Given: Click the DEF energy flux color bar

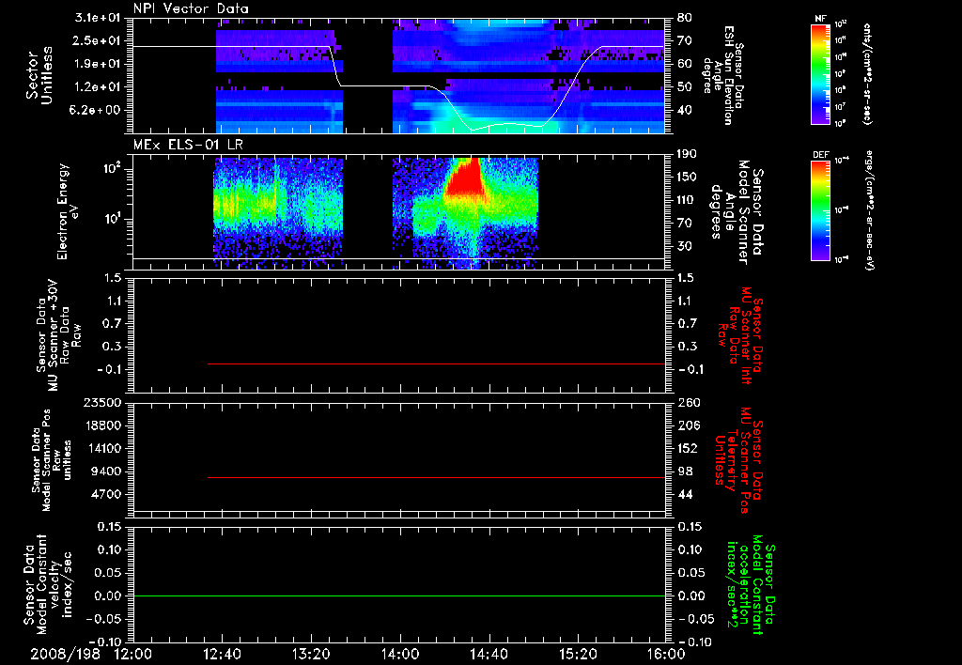Looking at the screenshot, I should 821,210.
